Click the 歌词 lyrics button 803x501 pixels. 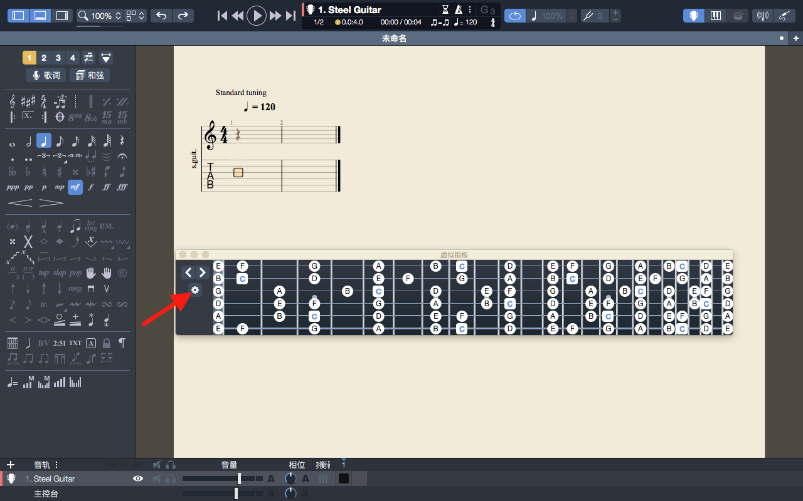point(46,75)
